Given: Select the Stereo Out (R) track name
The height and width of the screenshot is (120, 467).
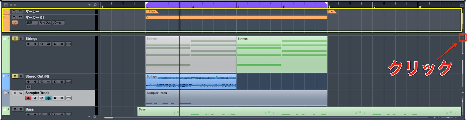Looking at the screenshot, I should point(37,76).
